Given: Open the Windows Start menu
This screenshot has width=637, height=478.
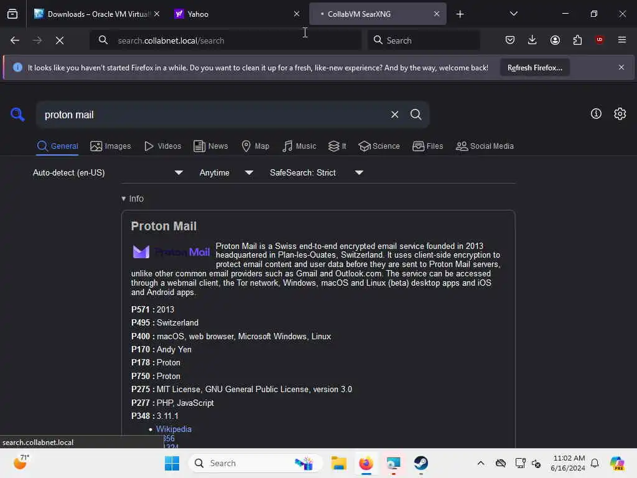Looking at the screenshot, I should [172, 463].
